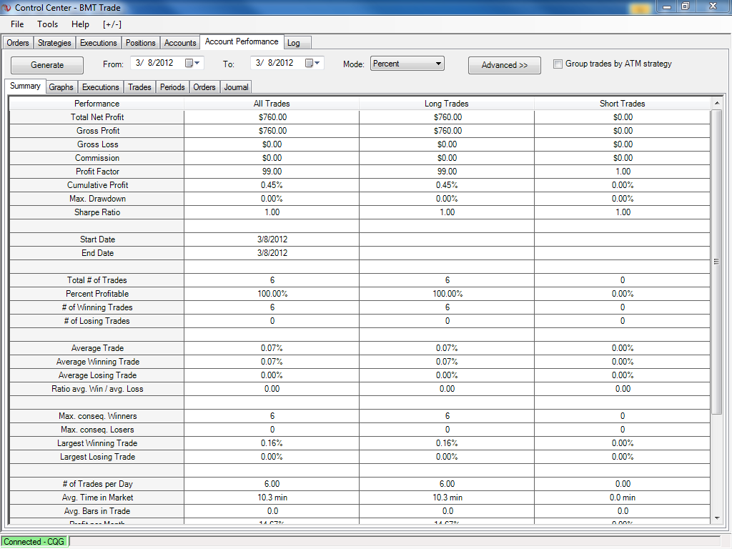Select the Account Performance tab

(242, 41)
